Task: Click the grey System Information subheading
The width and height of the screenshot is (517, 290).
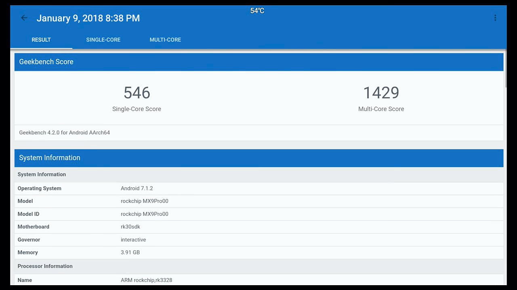Action: click(42, 174)
